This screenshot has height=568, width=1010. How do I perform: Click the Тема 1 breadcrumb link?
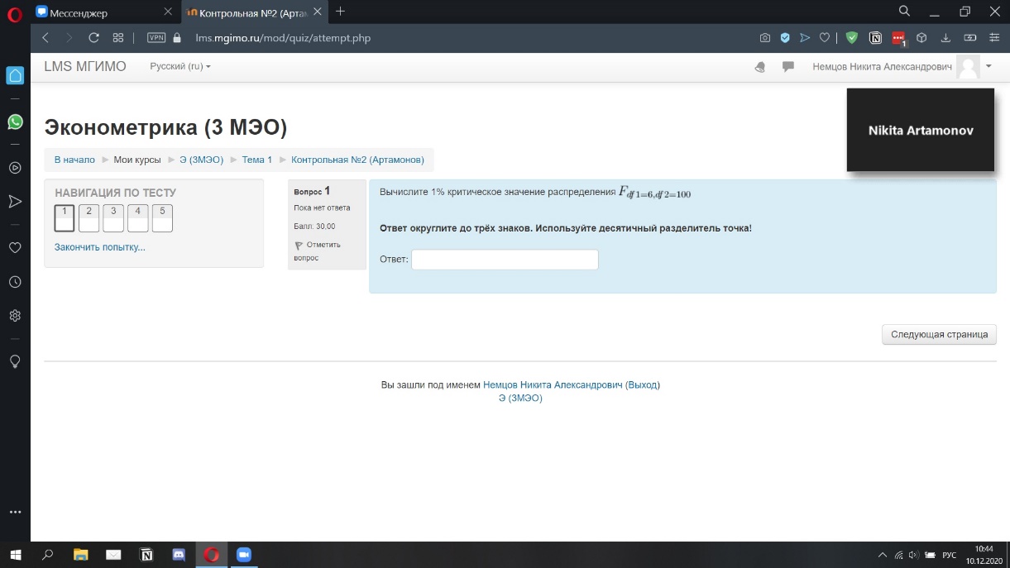tap(256, 160)
